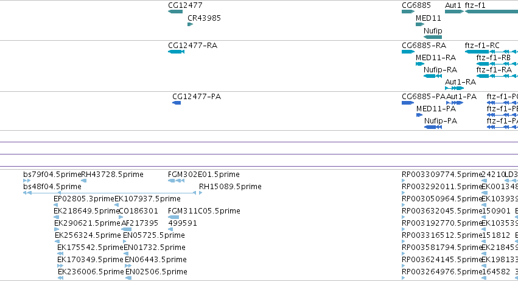Click the 499591 feature label
The width and height of the screenshot is (518, 281).
coord(183,223)
